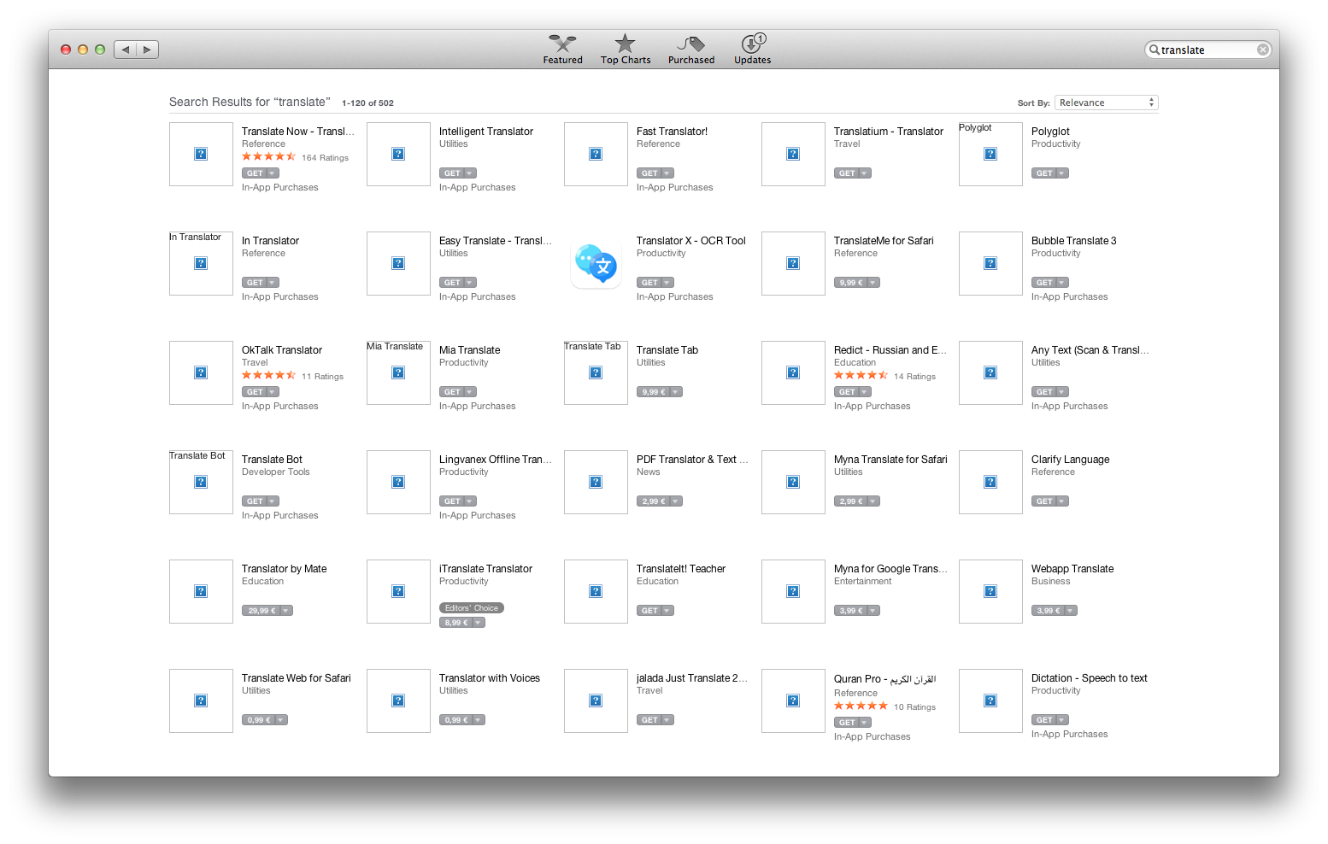
Task: Open PDF Translator & Text app icon
Action: click(x=596, y=482)
